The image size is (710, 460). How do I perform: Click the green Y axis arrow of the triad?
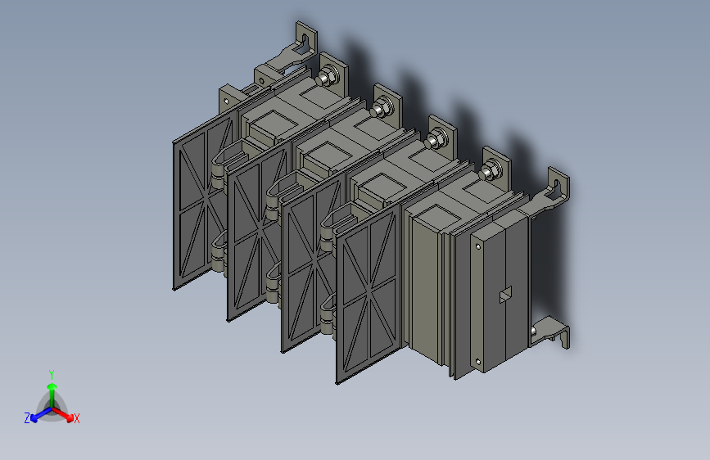point(52,395)
